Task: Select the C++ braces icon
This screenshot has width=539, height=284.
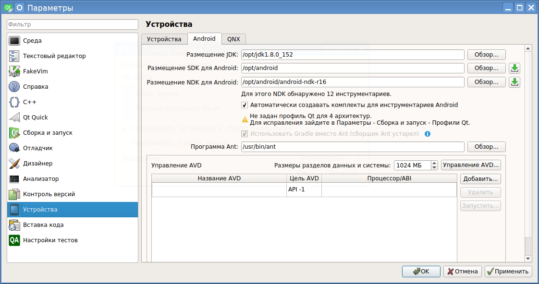Action: 14,102
